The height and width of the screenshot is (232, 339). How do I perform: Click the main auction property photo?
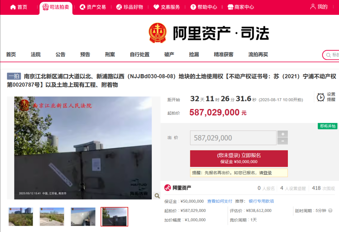(83, 148)
